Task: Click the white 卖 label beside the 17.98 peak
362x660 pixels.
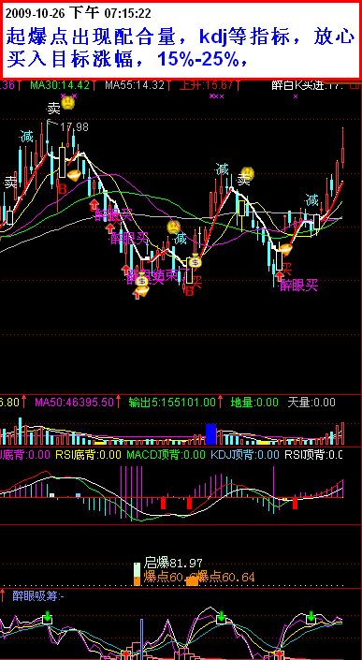Action: 53,109
